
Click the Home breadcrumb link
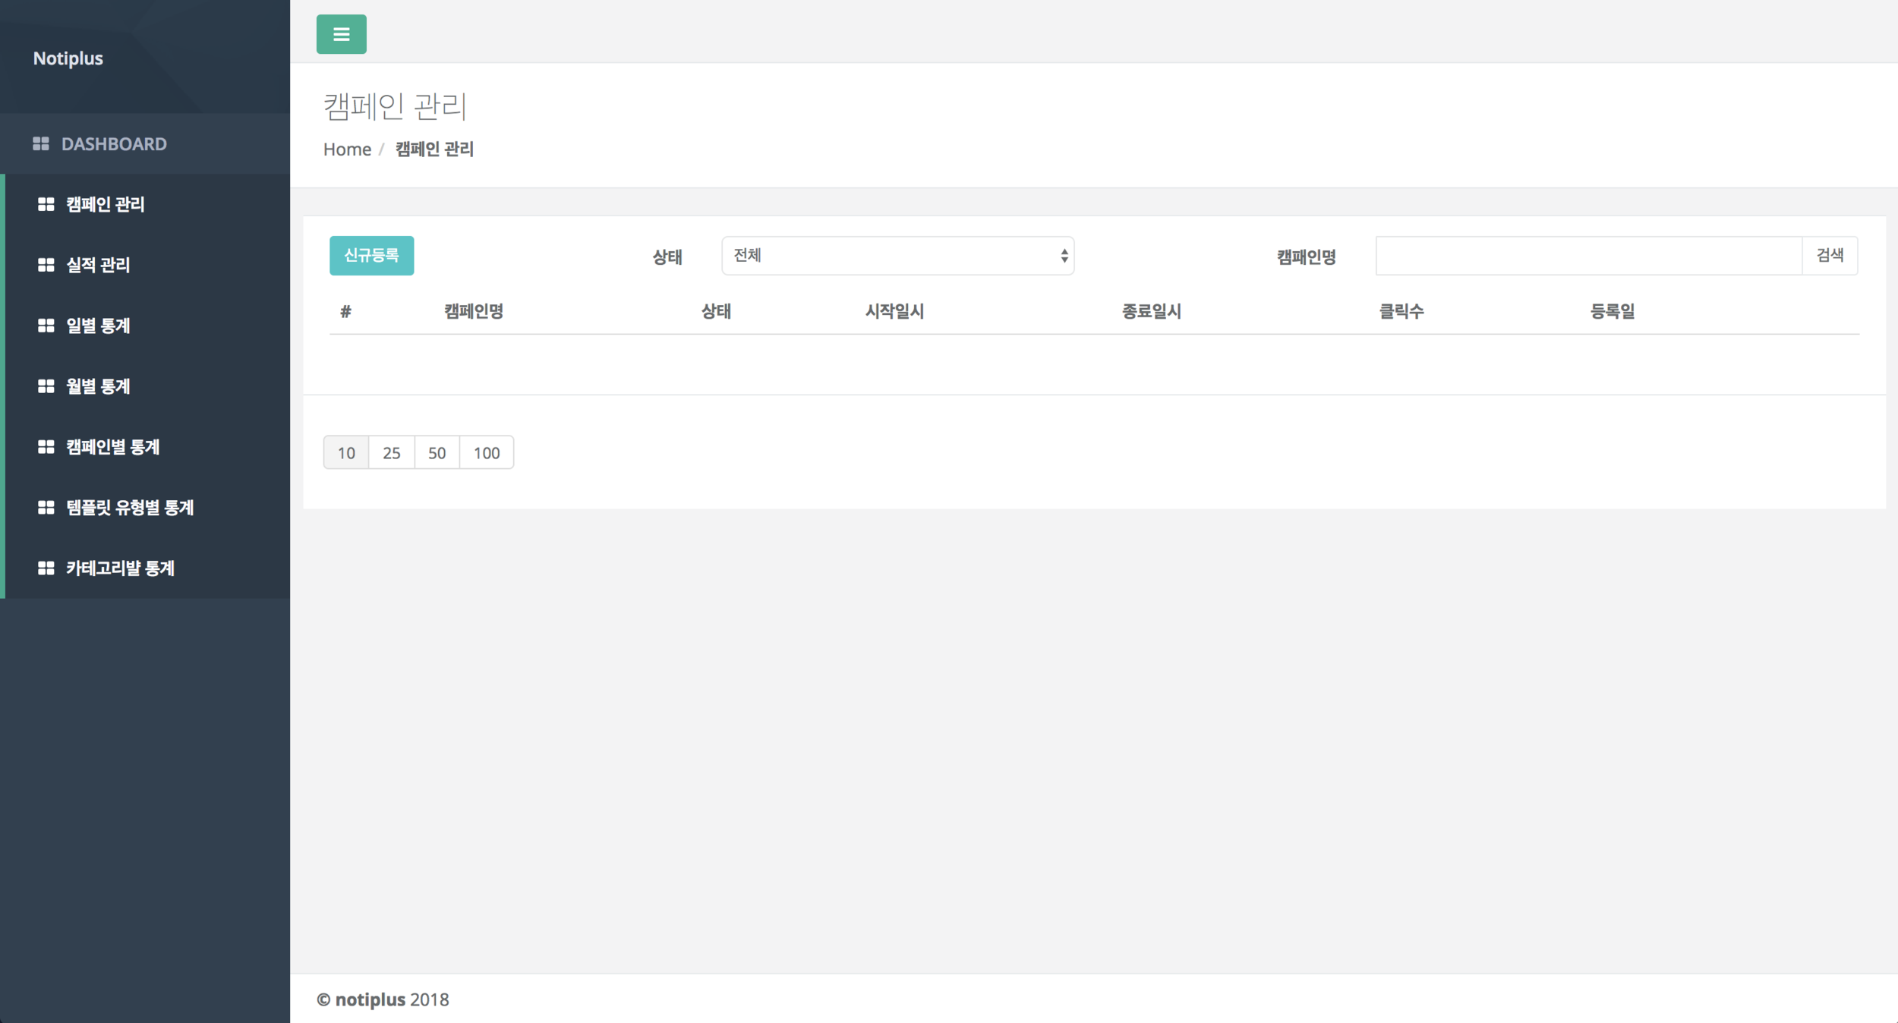coord(347,150)
